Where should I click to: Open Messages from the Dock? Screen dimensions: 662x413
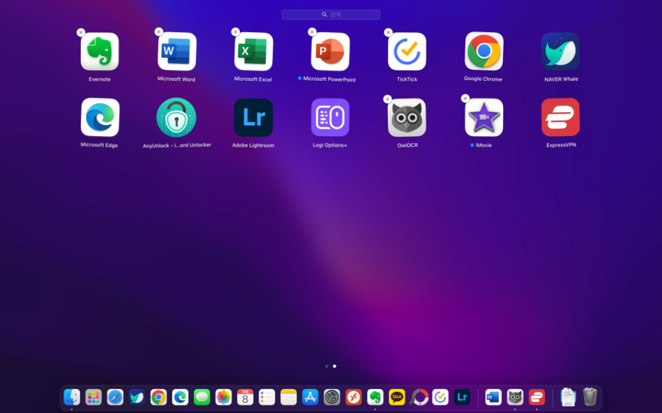[x=201, y=397]
